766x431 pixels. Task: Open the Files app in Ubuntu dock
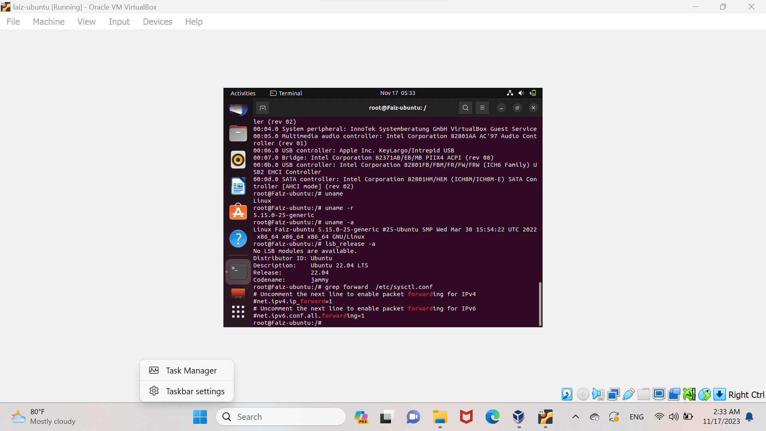[238, 133]
